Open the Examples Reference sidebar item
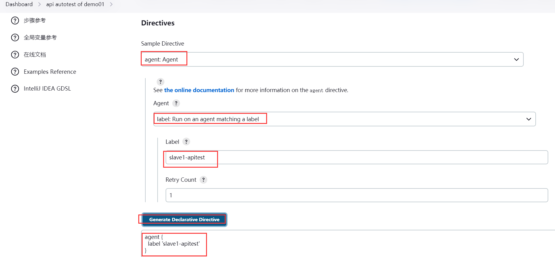The image size is (555, 257). 50,72
